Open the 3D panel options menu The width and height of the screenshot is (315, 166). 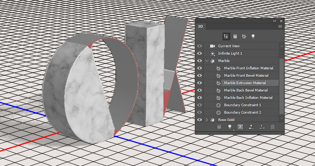(x=280, y=26)
